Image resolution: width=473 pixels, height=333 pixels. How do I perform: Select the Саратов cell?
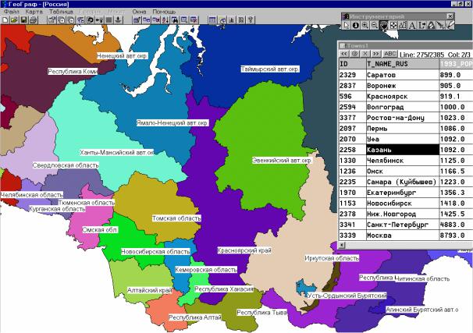click(x=403, y=75)
